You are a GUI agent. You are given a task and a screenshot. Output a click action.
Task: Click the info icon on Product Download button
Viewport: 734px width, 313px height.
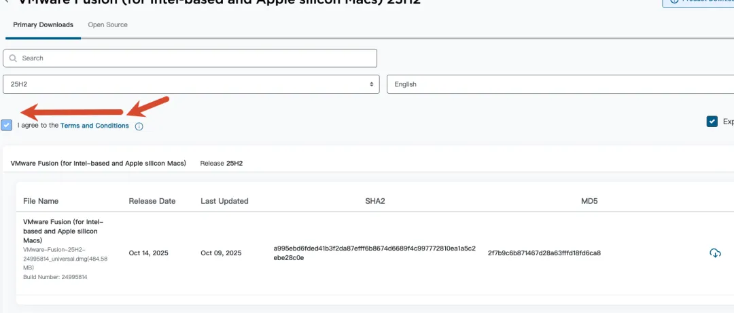(x=673, y=1)
